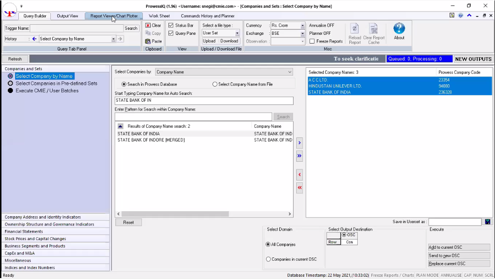Image resolution: width=495 pixels, height=279 pixels.
Task: Add all results with double blue arrow
Action: 299,156
